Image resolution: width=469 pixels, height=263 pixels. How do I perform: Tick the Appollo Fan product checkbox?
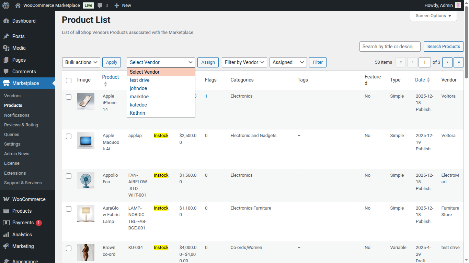pyautogui.click(x=69, y=176)
